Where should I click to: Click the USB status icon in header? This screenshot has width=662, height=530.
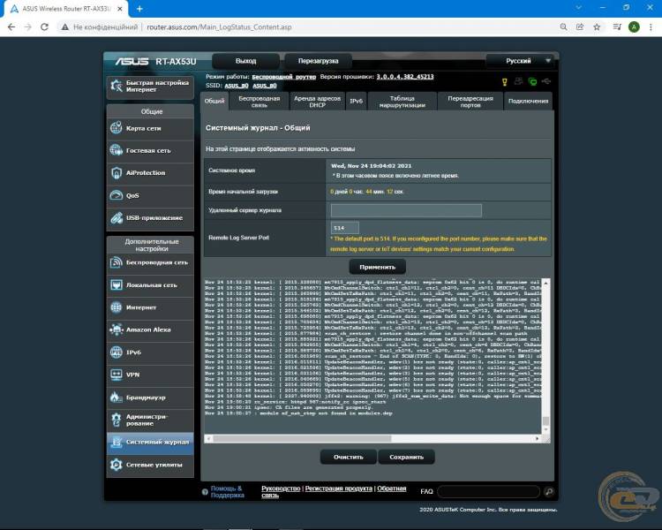(x=546, y=81)
